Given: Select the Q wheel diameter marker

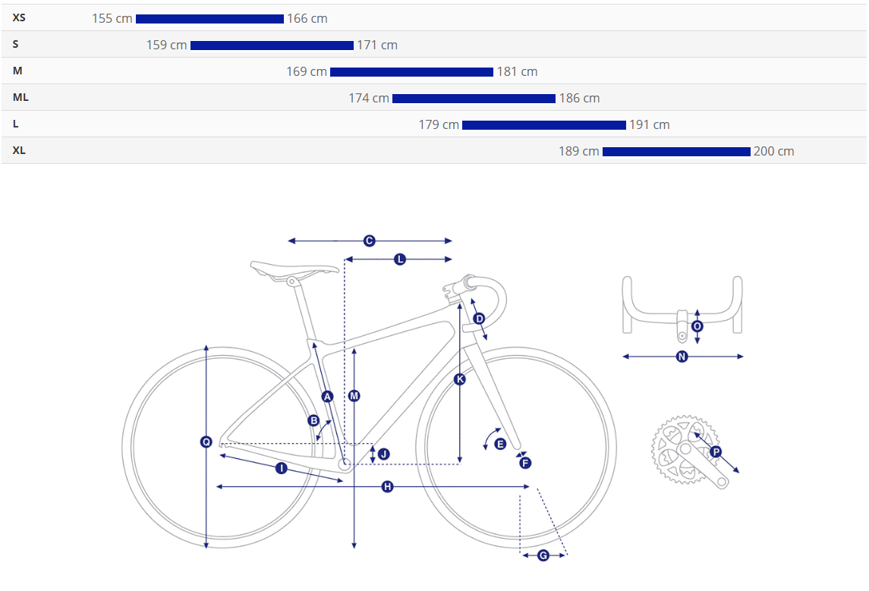Looking at the screenshot, I should point(206,442).
